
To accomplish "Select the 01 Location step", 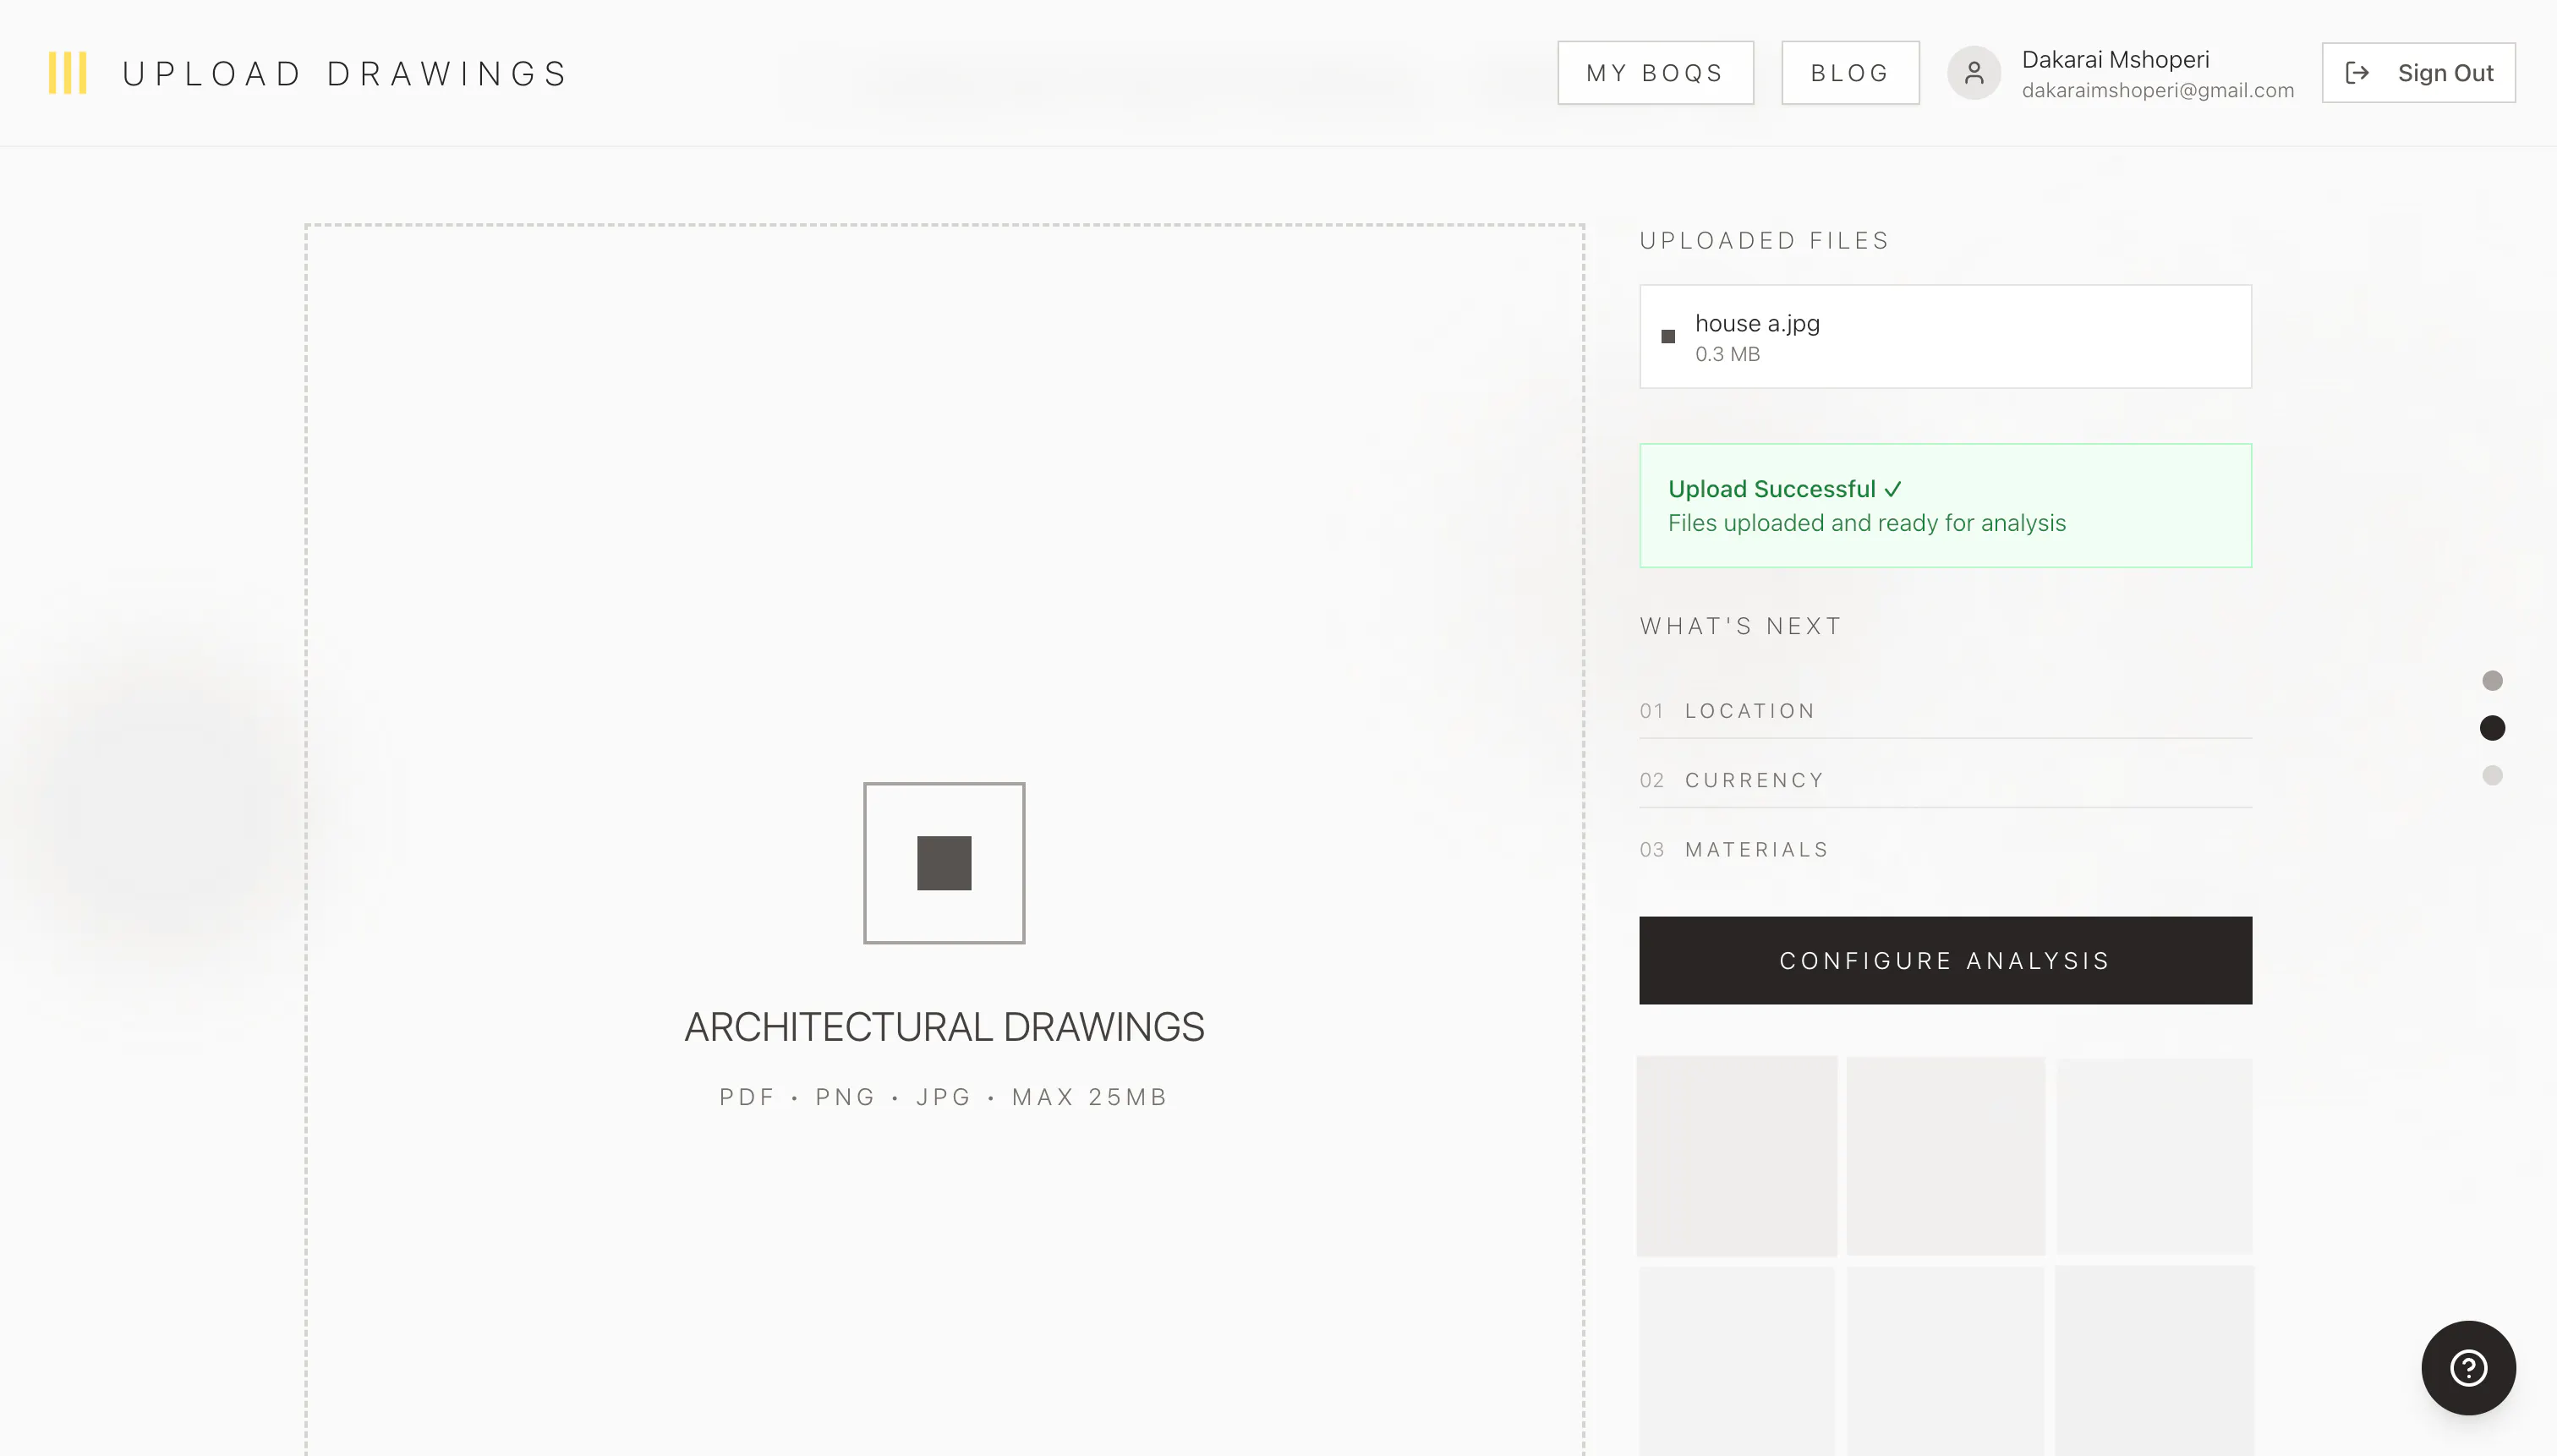I will click(1945, 711).
